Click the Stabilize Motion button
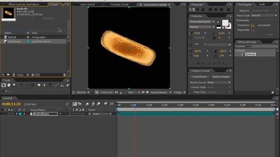 coord(221,77)
